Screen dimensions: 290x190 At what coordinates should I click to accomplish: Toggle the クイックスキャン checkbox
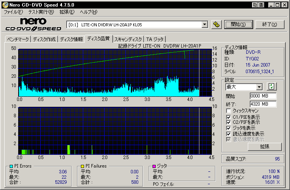228,111
